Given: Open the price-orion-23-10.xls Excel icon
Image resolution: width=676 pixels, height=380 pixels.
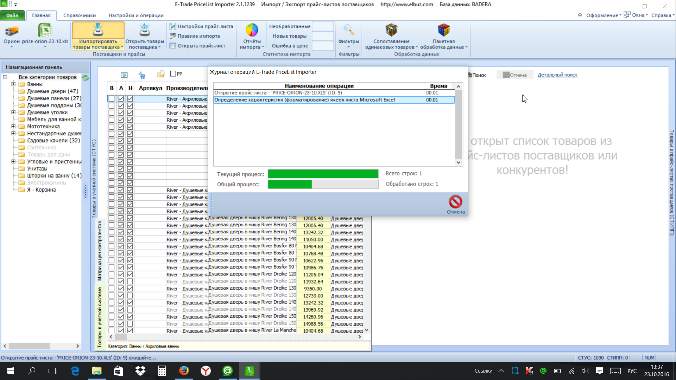Looking at the screenshot, I should point(45,30).
